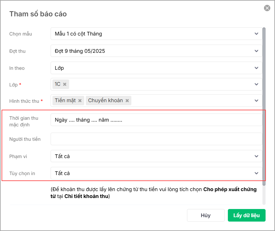Expand the Lớp selection chevron
The image size is (275, 231).
coord(256,84)
